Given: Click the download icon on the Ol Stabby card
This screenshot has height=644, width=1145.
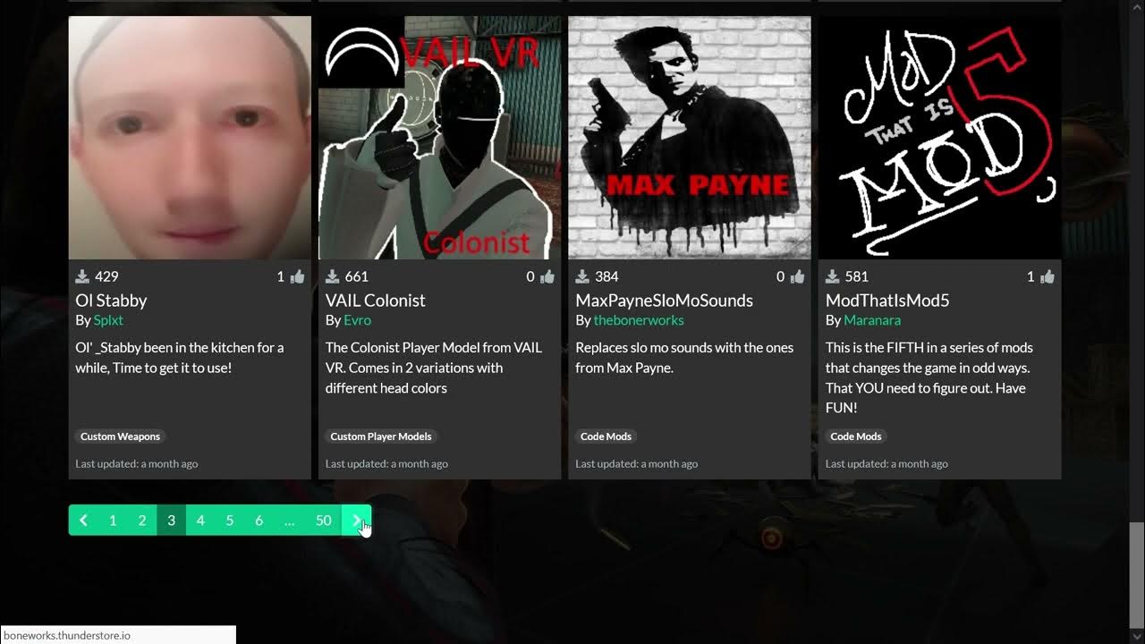Looking at the screenshot, I should [x=83, y=276].
